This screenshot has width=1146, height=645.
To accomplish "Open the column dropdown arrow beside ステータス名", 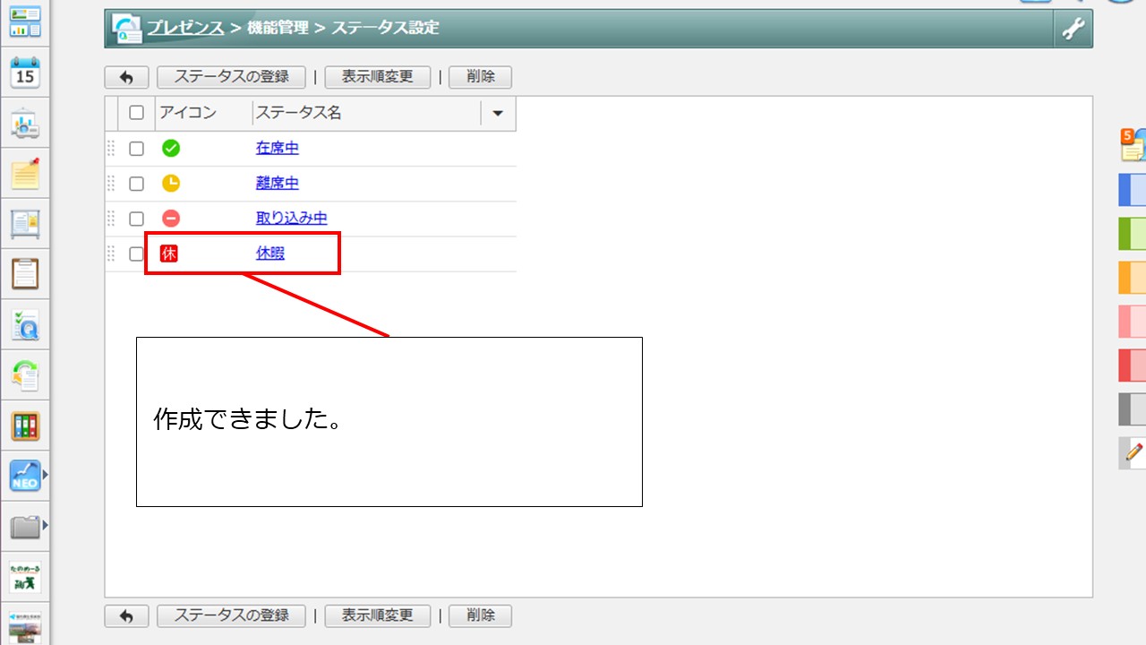I will pos(498,114).
